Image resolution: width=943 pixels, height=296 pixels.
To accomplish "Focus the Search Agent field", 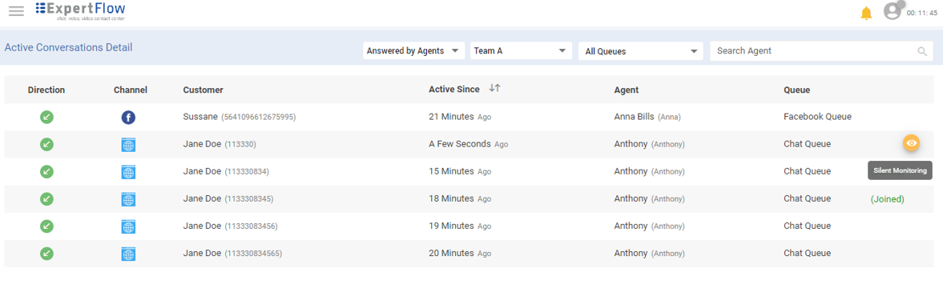I will (x=821, y=51).
